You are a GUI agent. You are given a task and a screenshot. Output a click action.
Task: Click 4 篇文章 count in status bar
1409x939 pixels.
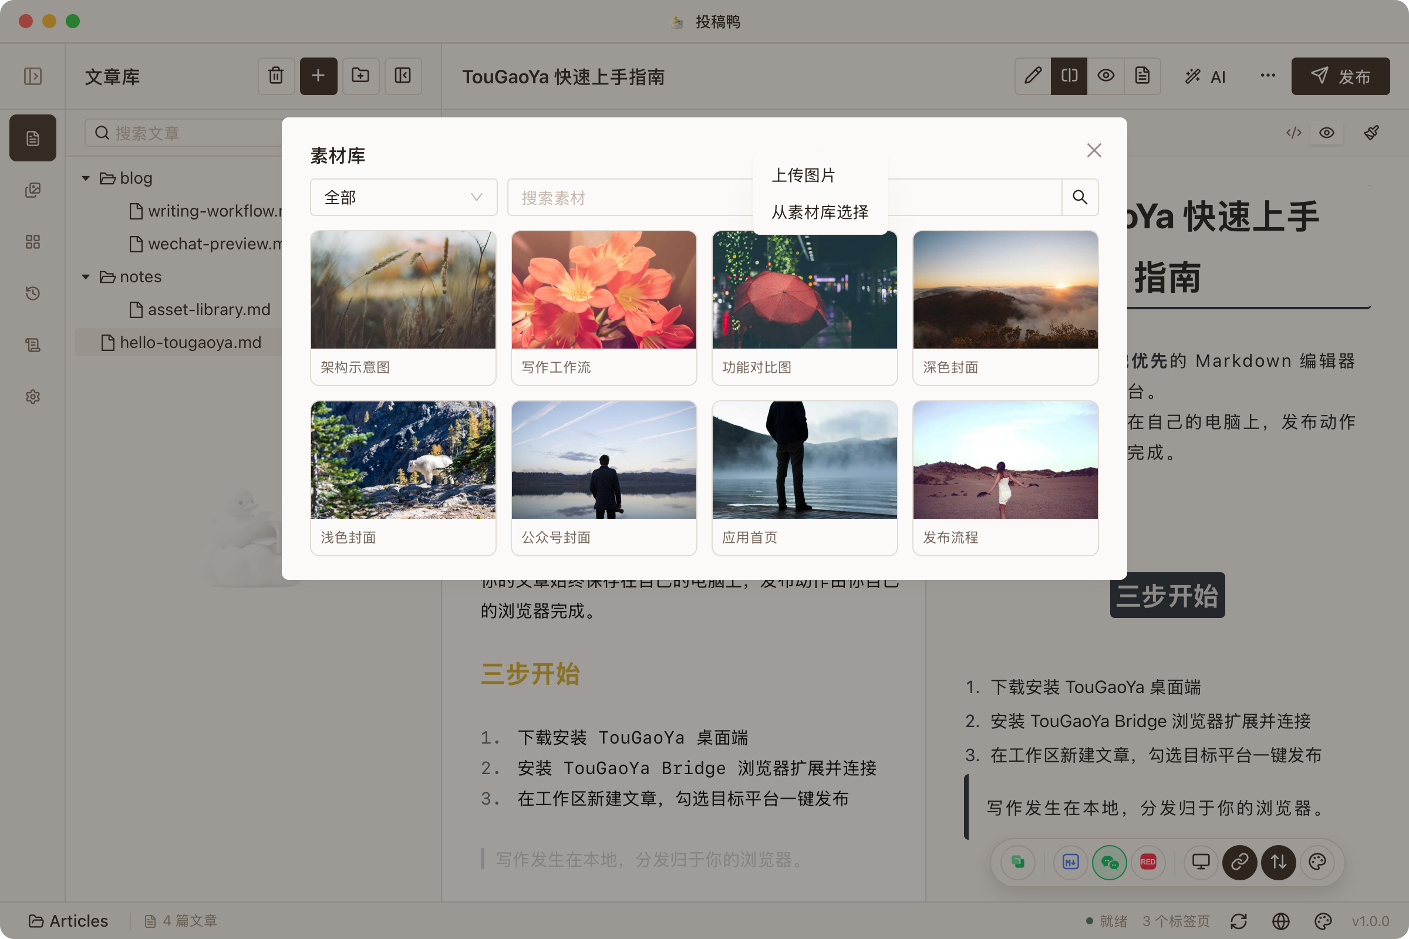pos(180,920)
